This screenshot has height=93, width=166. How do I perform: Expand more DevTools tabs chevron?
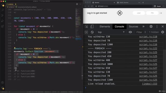click(143, 27)
